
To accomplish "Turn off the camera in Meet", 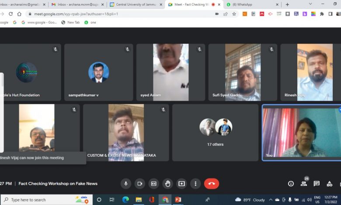I will 139,184.
